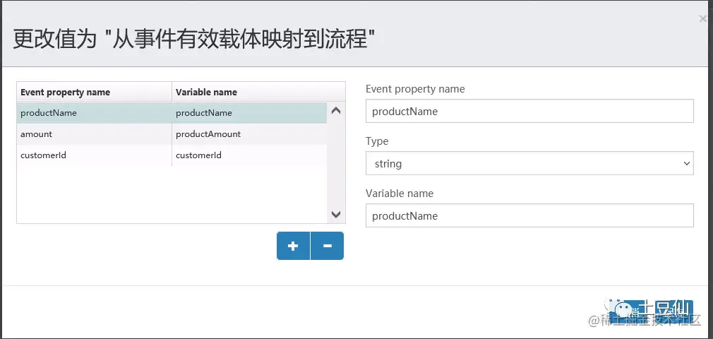Viewport: 713px width, 339px height.
Task: Close the dialog with the X
Action: pyautogui.click(x=702, y=18)
